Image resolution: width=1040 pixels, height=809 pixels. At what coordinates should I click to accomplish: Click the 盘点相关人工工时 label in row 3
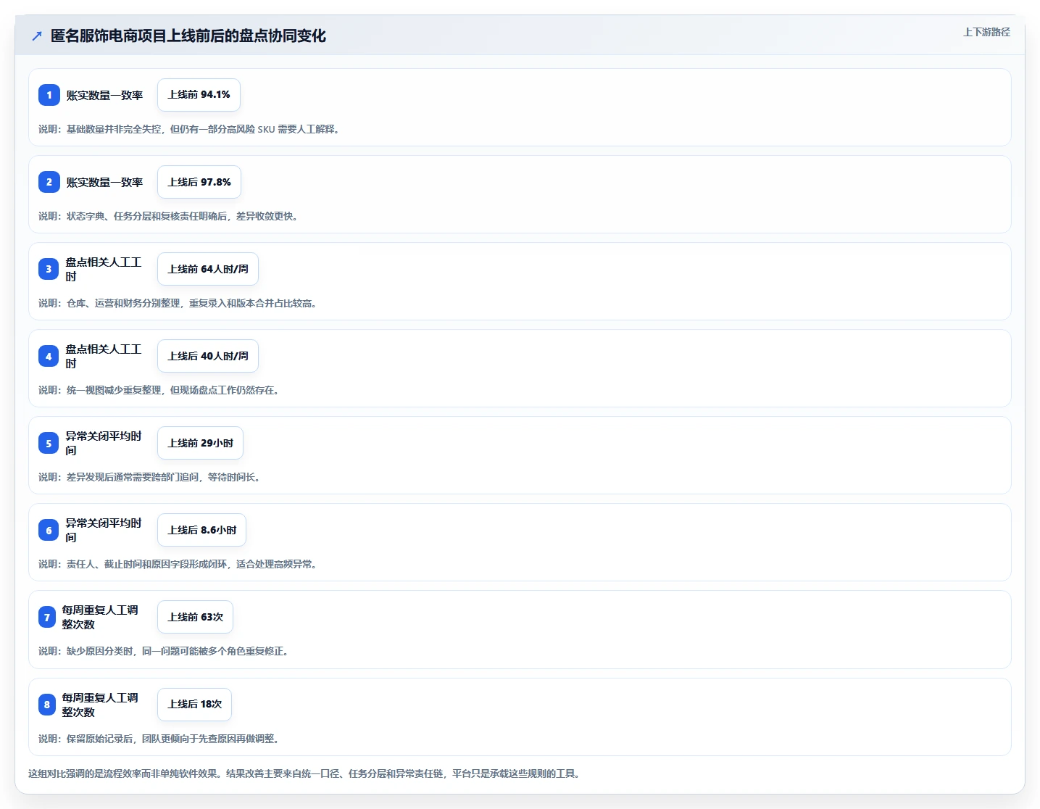tap(104, 269)
